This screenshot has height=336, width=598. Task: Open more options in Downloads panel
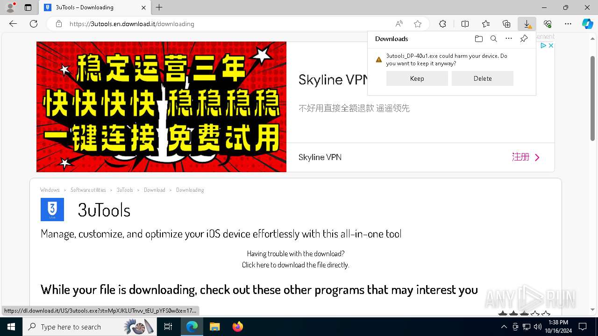[509, 39]
